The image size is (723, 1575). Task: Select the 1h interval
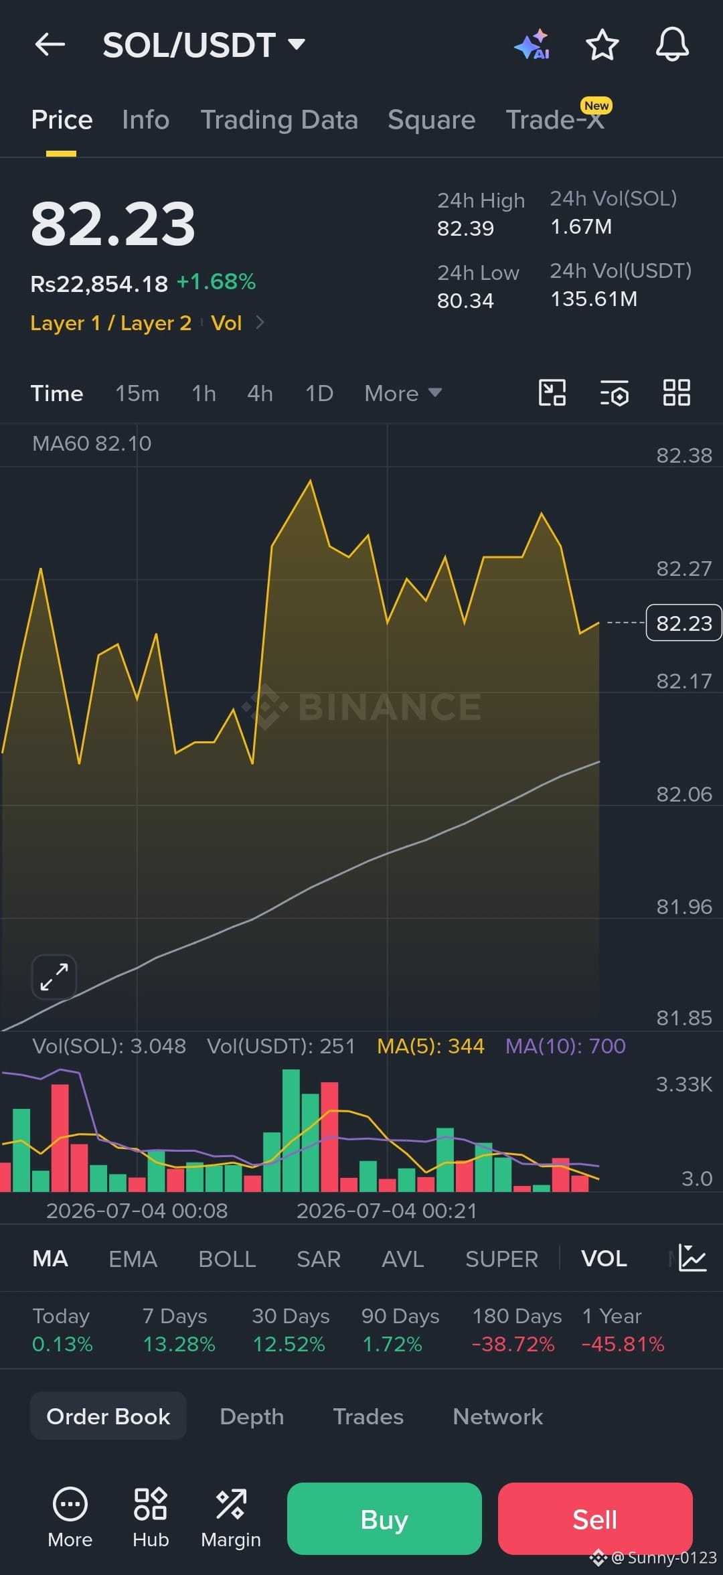point(204,393)
